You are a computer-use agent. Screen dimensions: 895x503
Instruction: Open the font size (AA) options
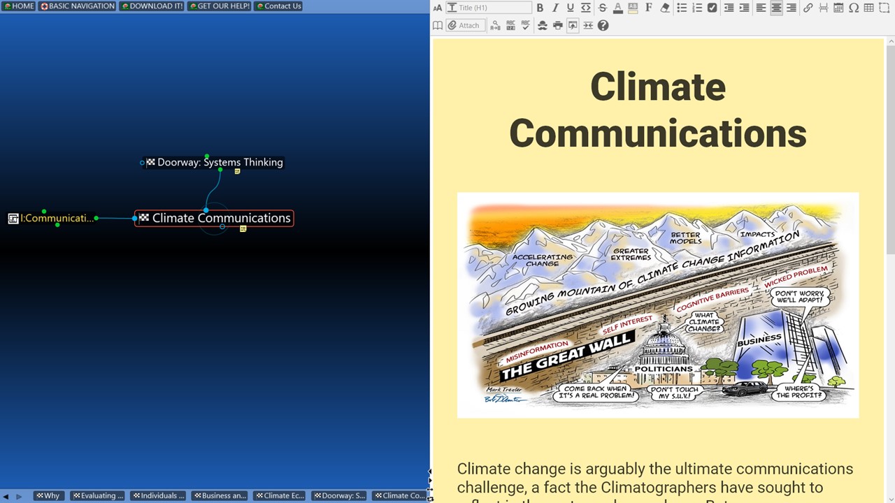[x=438, y=8]
